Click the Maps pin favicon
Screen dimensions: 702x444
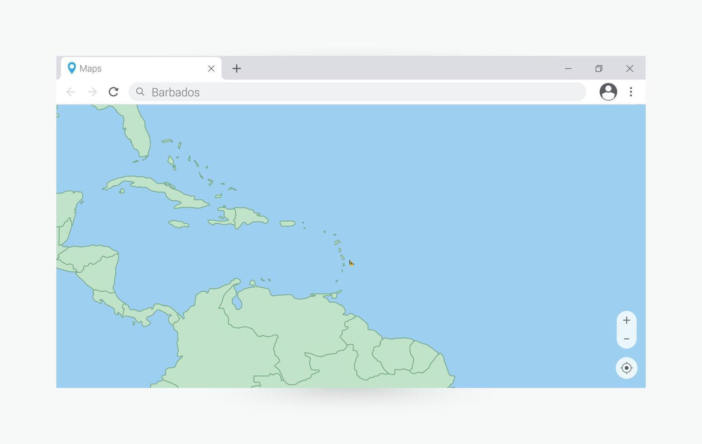point(72,68)
